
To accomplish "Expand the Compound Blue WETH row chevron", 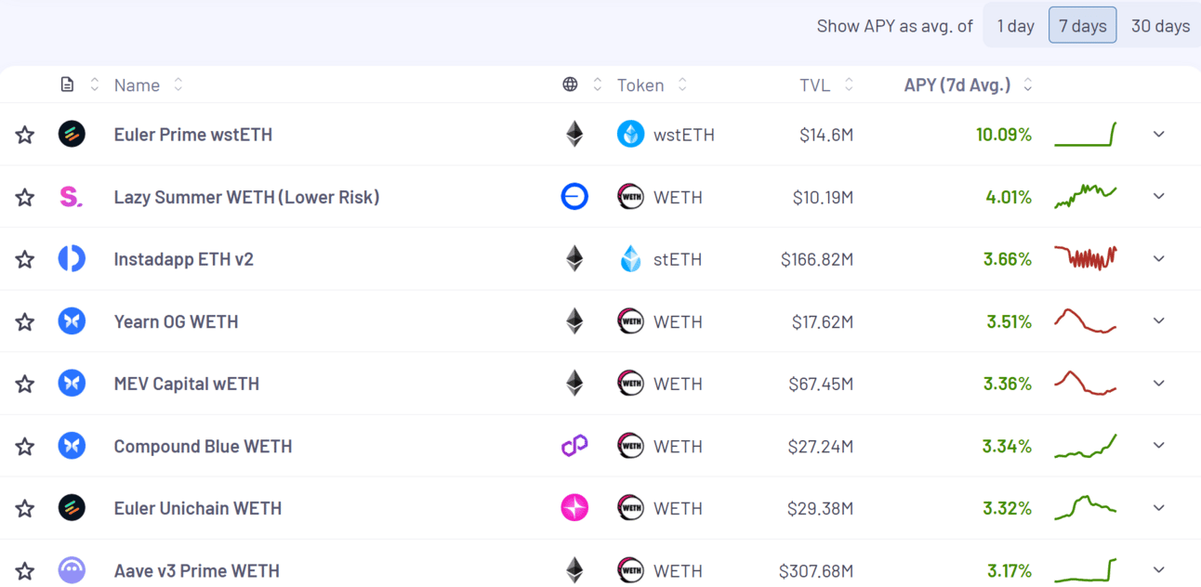I will tap(1159, 445).
